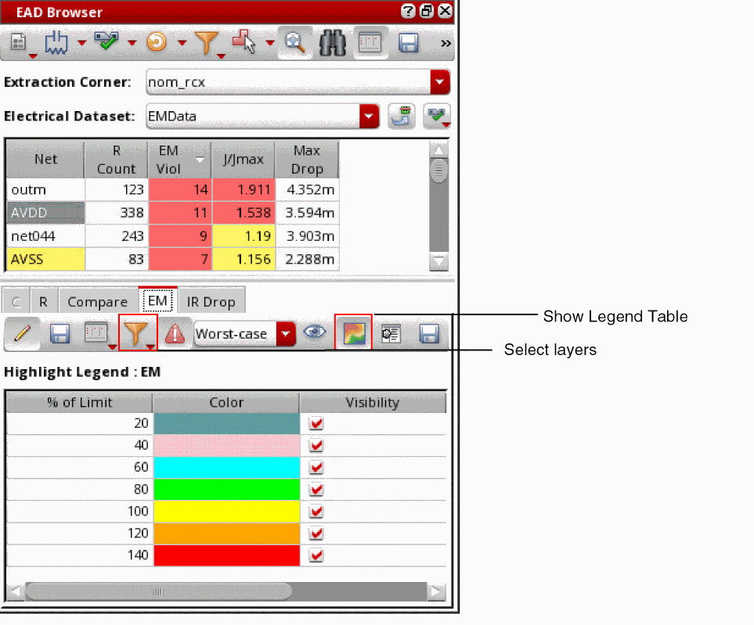Image resolution: width=754 pixels, height=625 pixels.
Task: Open the Extraction Corner dropdown
Action: coord(439,81)
